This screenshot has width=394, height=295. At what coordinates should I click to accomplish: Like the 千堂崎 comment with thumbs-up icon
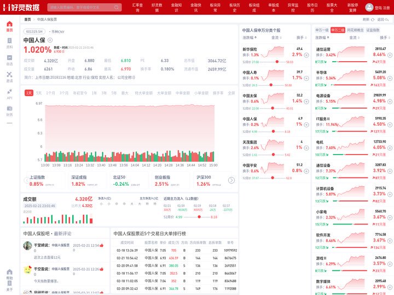pyautogui.click(x=102, y=245)
